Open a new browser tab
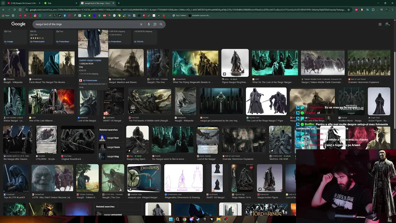The height and width of the screenshot is (223, 396). (x=119, y=3)
